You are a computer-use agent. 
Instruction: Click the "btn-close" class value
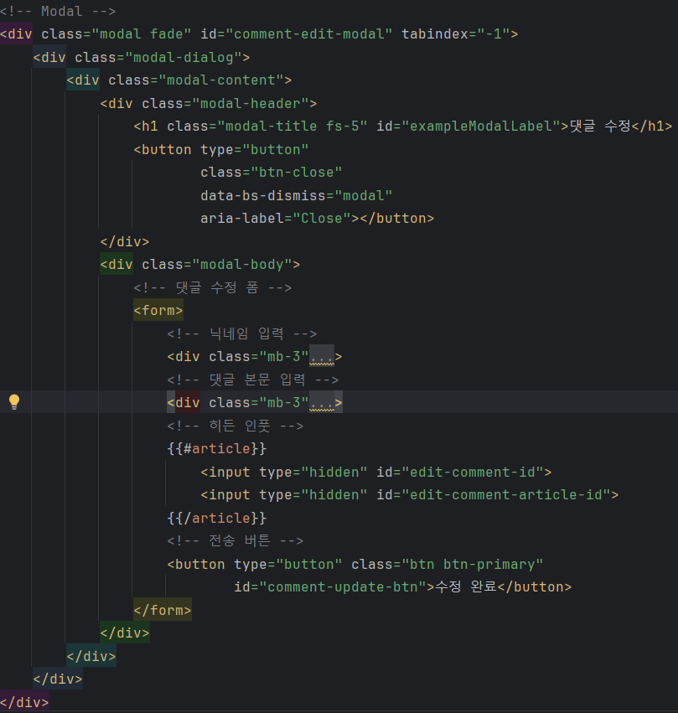[296, 173]
